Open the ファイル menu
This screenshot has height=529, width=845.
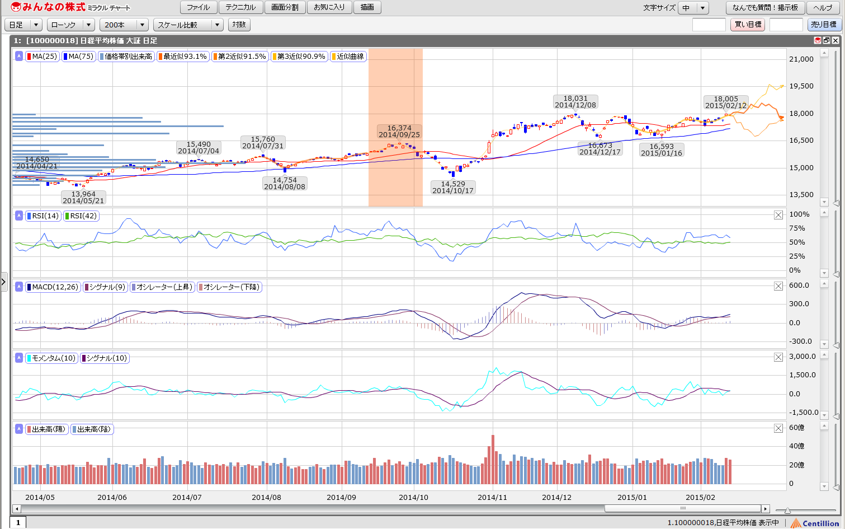point(198,7)
